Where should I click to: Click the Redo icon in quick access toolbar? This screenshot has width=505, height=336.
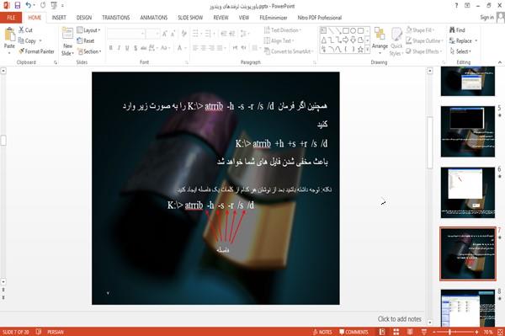pos(43,6)
